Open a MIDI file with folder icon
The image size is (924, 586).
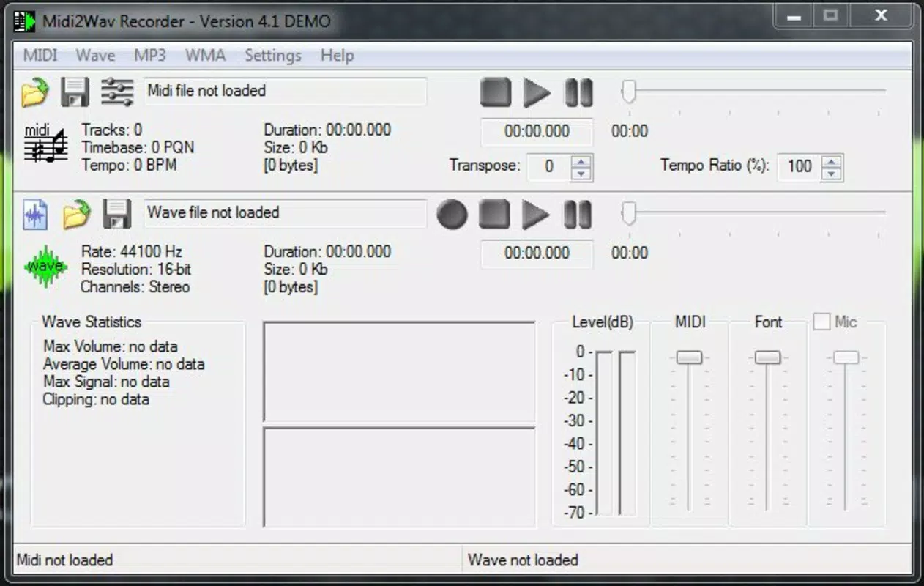34,92
